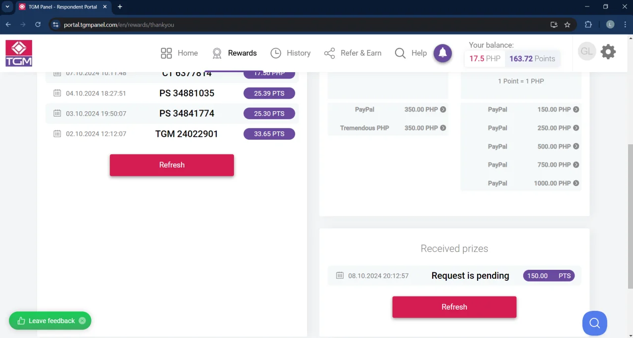The image size is (633, 338).
Task: Click the 02.10.2024 12:12:07 timestamp
Action: [x=96, y=134]
